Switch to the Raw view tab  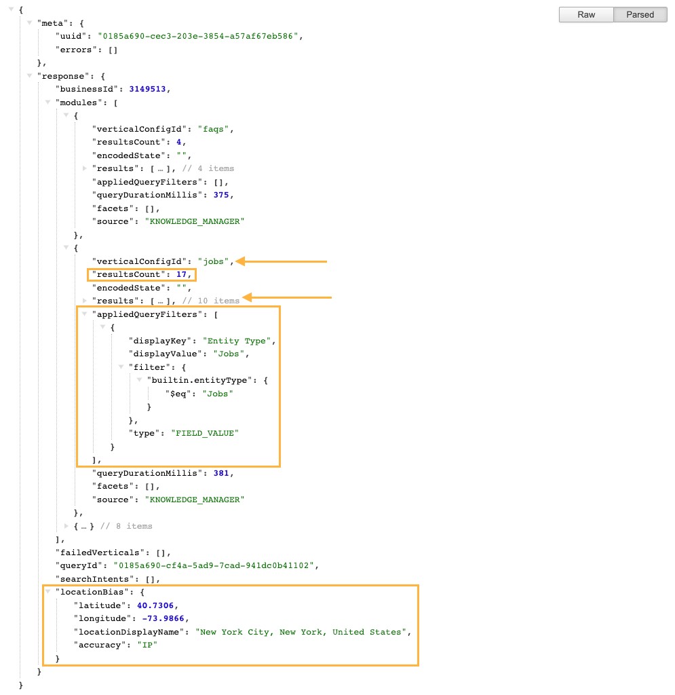586,15
